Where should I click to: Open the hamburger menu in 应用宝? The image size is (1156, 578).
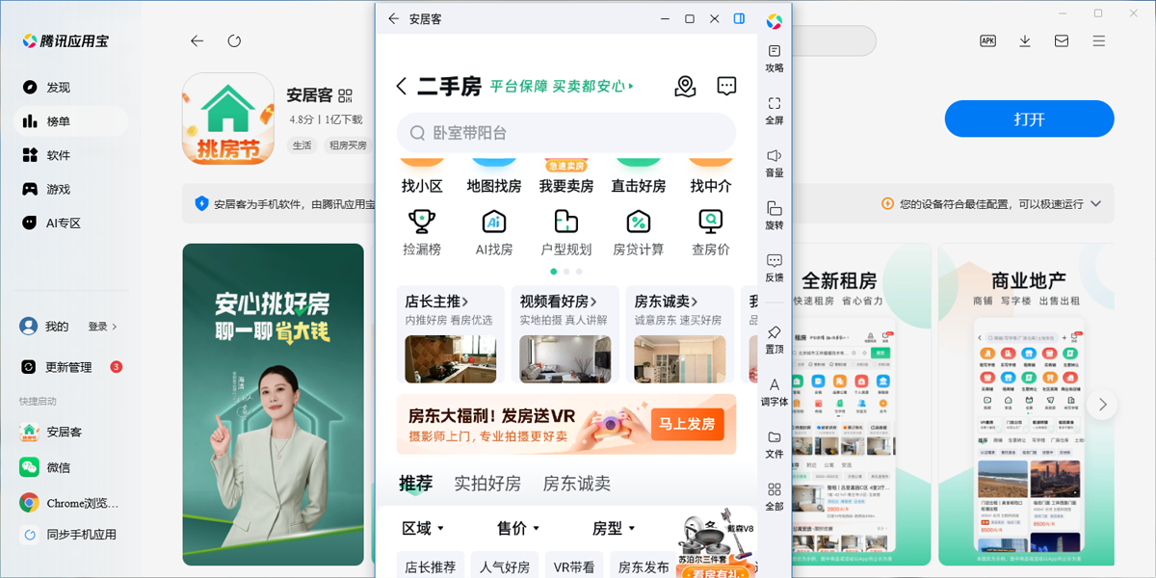(x=1099, y=40)
